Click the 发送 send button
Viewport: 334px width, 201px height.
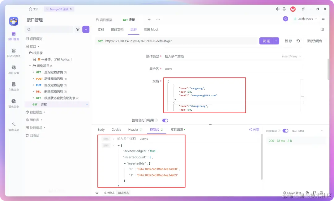point(266,41)
